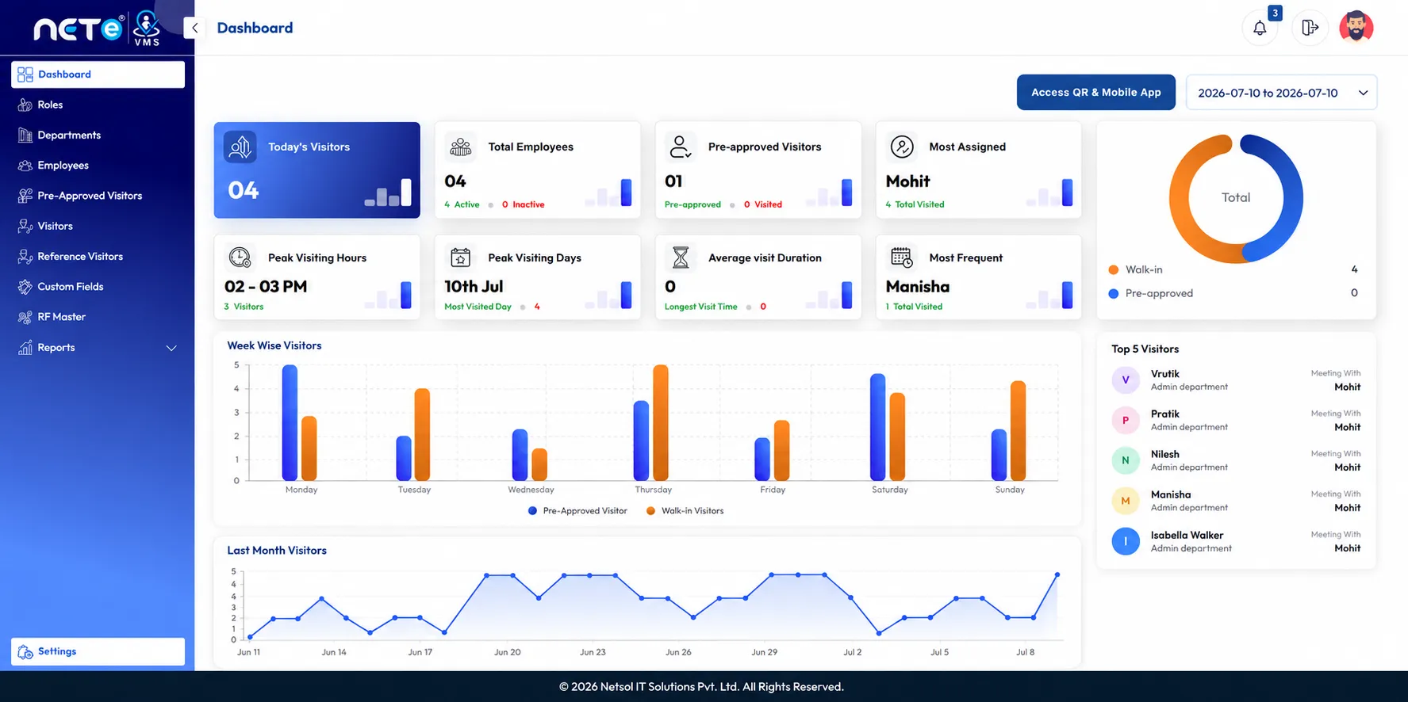Open notifications bell icon
Viewport: 1408px width, 702px height.
1260,29
